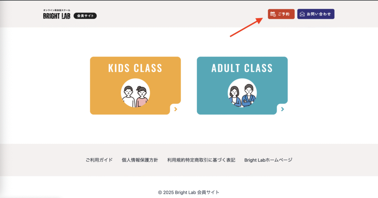Open the ご予約 reservation button

281,14
